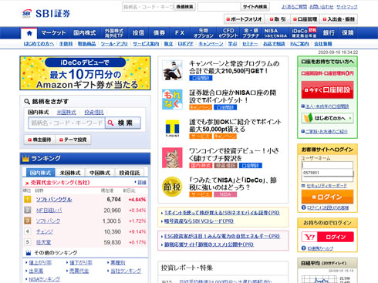Open the FX menu
Screen dimensions: 378x283
click(180, 33)
